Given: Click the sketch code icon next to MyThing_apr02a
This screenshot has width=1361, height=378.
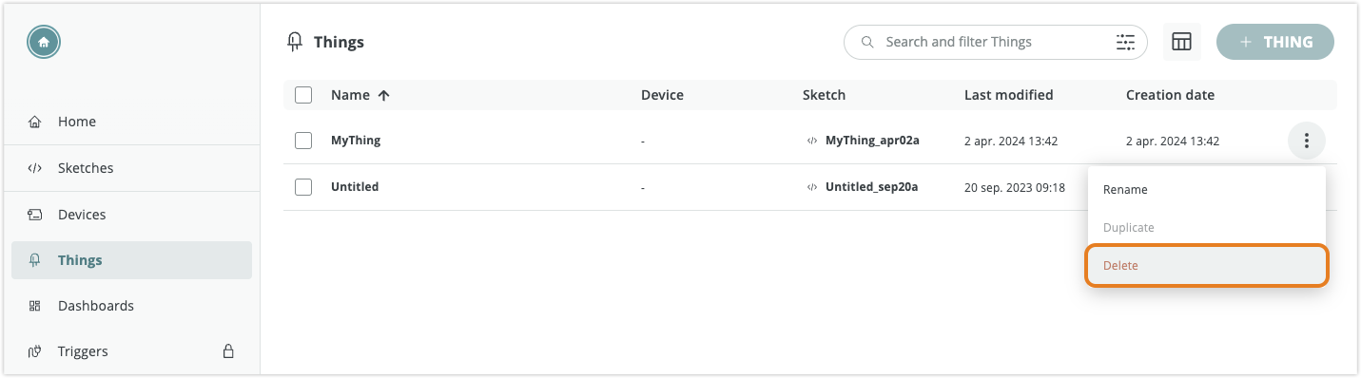Looking at the screenshot, I should tap(812, 141).
